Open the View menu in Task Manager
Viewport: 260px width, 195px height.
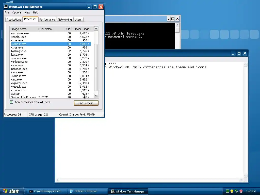coord(27,12)
